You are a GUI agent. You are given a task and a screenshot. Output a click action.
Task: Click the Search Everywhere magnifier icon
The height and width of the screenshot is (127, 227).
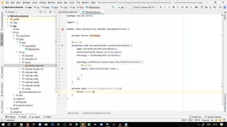tap(220, 7)
